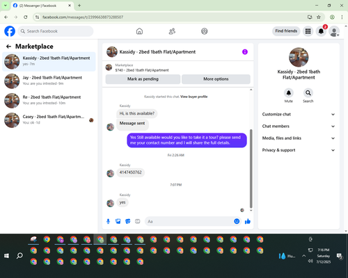Click the message 4147450762
Viewport: 348px width, 278px height.
pos(130,172)
